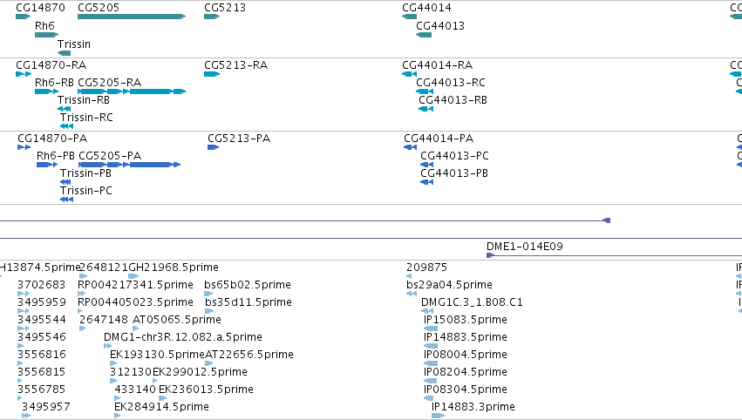This screenshot has height=420, width=742.
Task: Select the Trissin-PC protein label
Action: (86, 191)
